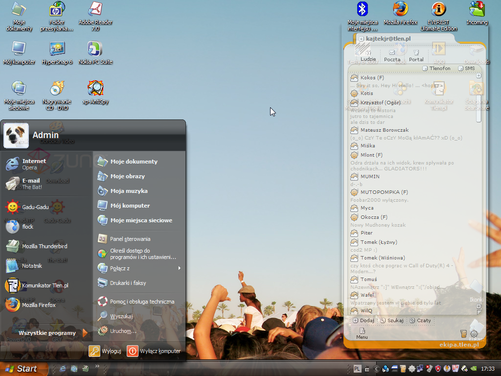Switch to Poczta tab in Tlen
The height and width of the screenshot is (376, 501).
(392, 56)
